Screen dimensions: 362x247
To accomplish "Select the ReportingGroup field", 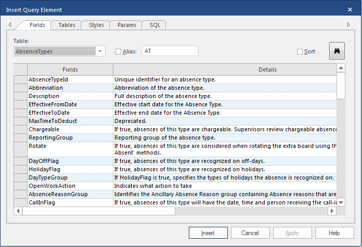I will (70, 138).
